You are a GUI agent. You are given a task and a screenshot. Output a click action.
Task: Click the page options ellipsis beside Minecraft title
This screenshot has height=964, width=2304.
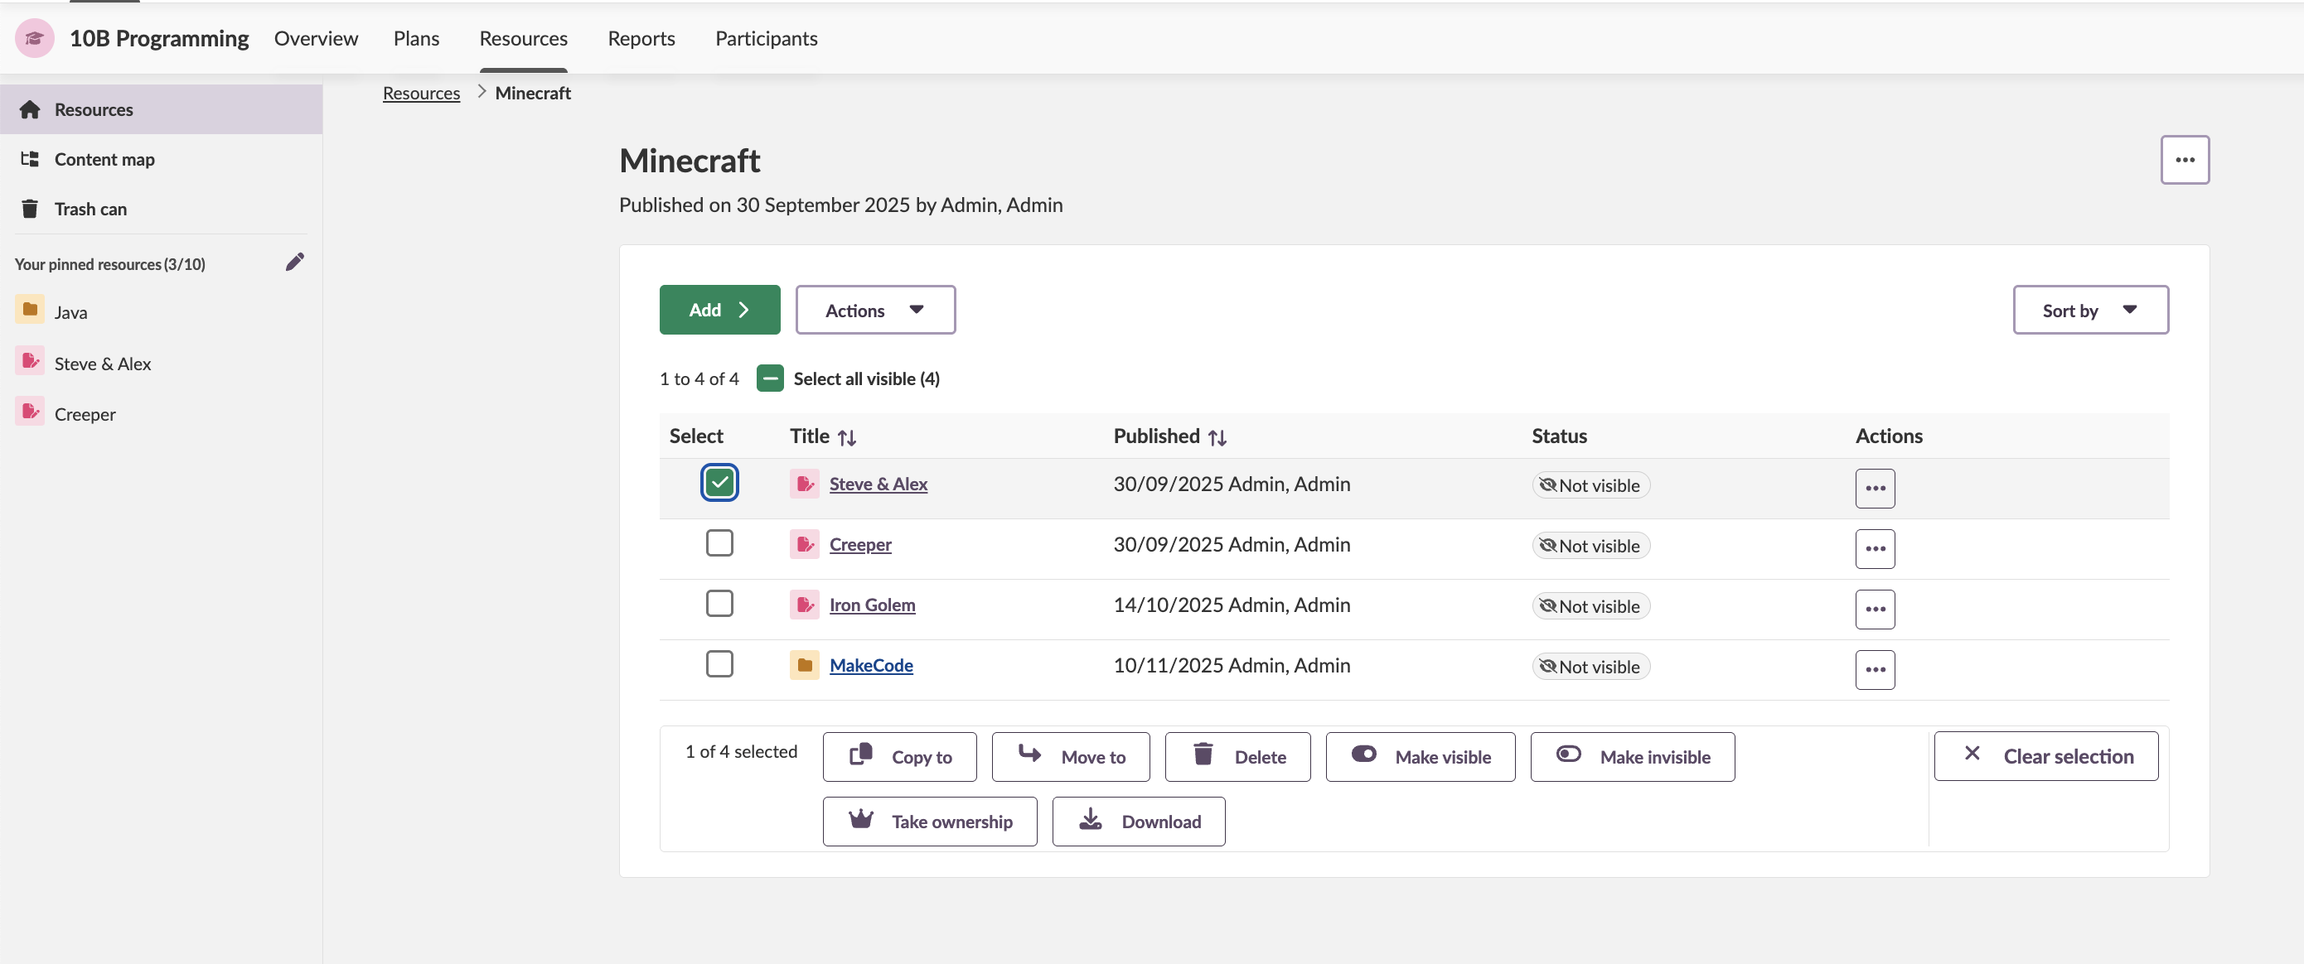point(2183,160)
